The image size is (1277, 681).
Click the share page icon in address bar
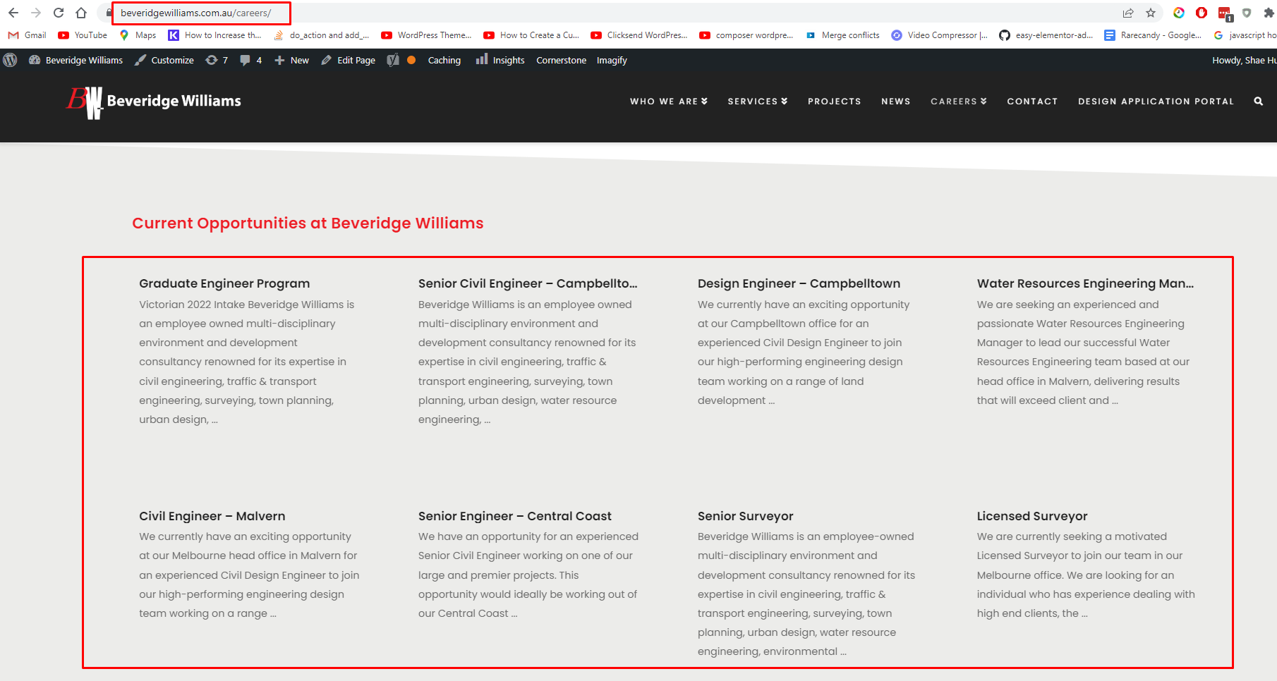pos(1128,13)
